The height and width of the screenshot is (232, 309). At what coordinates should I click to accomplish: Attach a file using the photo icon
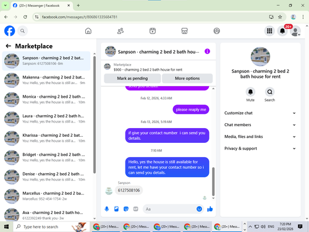click(116, 209)
